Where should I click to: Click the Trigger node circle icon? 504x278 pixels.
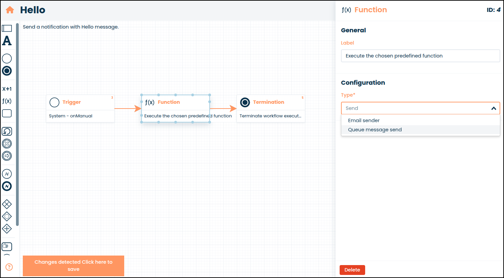(54, 102)
